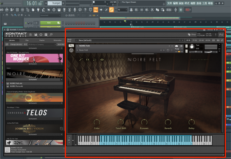Click the FL Studio right arrow toolbar icon
Viewport: 231px width, 159px height.
coord(101,10)
